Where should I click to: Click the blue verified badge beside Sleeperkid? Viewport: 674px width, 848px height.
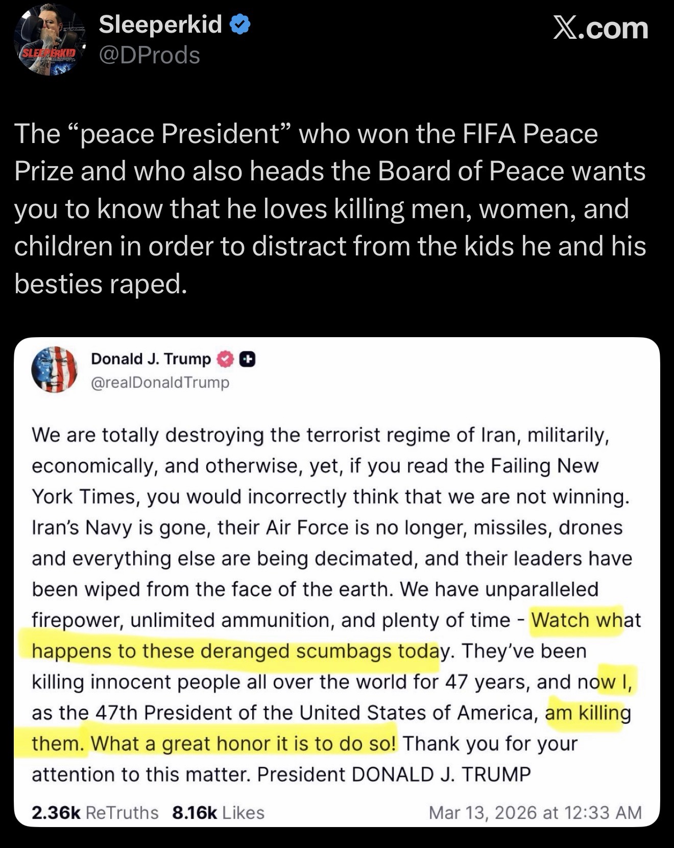[241, 25]
